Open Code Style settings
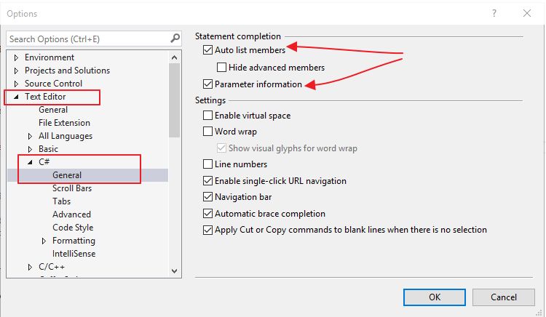Viewport: 546px width, 317px height. point(73,228)
